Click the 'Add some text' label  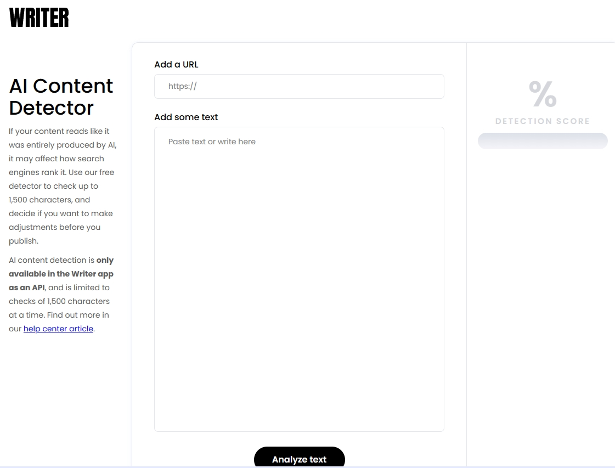tap(186, 117)
